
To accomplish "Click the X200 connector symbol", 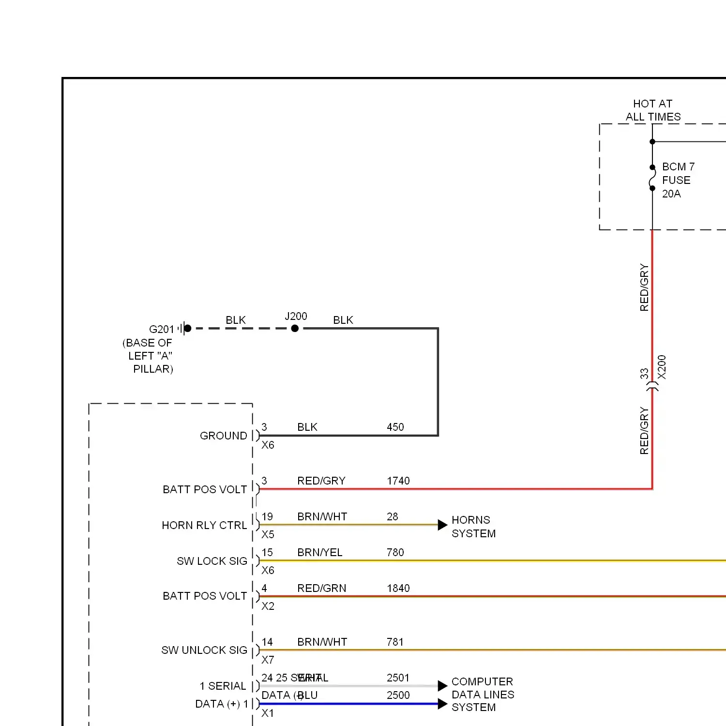I will [652, 386].
